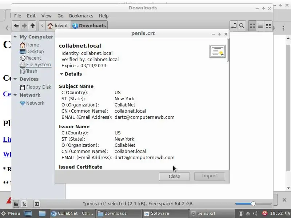Screen dimensions: 291x218
Task: Collapse Devices section
Action: [x=15, y=79]
